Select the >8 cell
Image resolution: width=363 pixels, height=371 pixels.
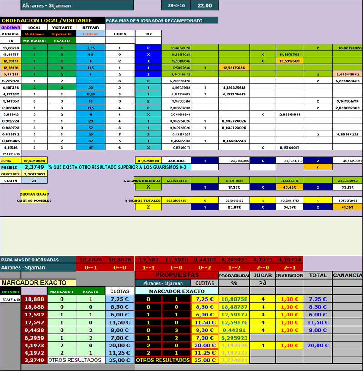(10, 41)
